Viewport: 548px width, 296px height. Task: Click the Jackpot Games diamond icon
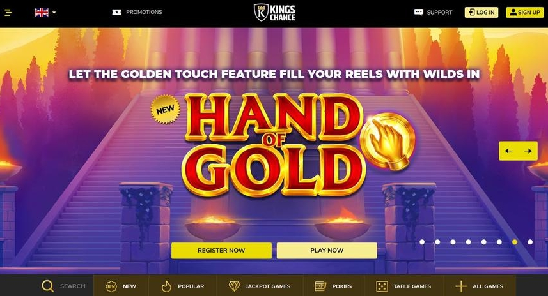click(234, 286)
